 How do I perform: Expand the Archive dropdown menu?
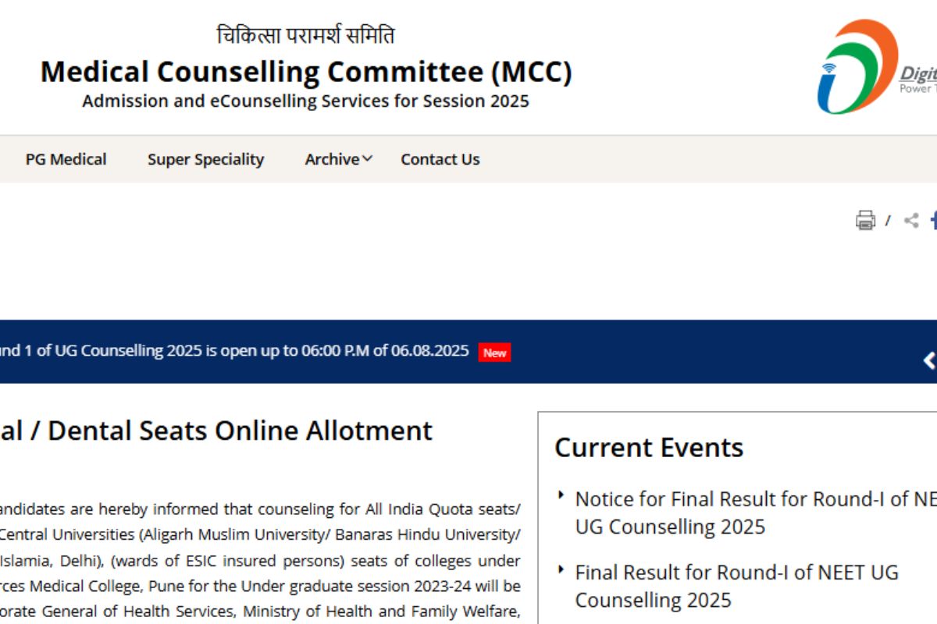(x=333, y=159)
